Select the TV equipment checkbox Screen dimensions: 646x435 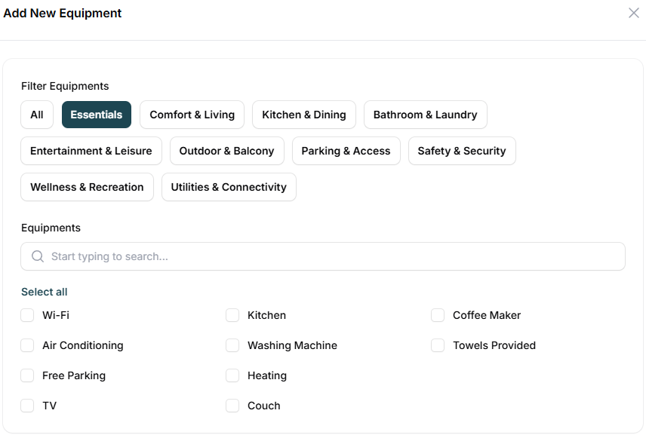coord(27,406)
